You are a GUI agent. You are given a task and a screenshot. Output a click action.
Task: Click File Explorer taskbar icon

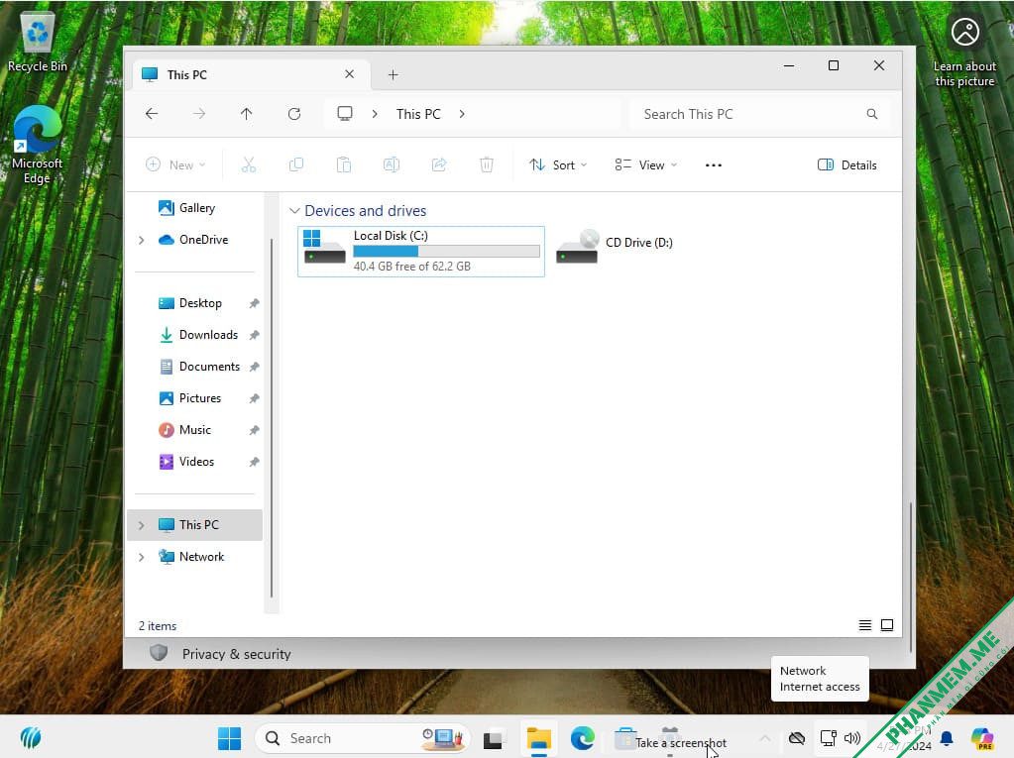coord(538,738)
